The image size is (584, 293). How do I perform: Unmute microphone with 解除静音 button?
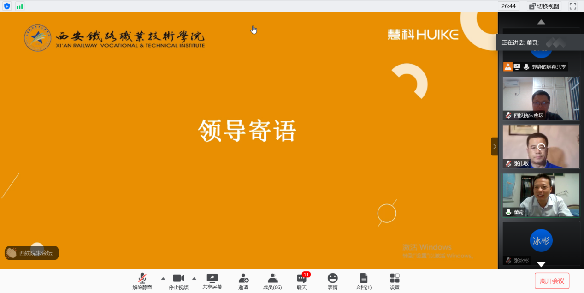[x=142, y=281]
